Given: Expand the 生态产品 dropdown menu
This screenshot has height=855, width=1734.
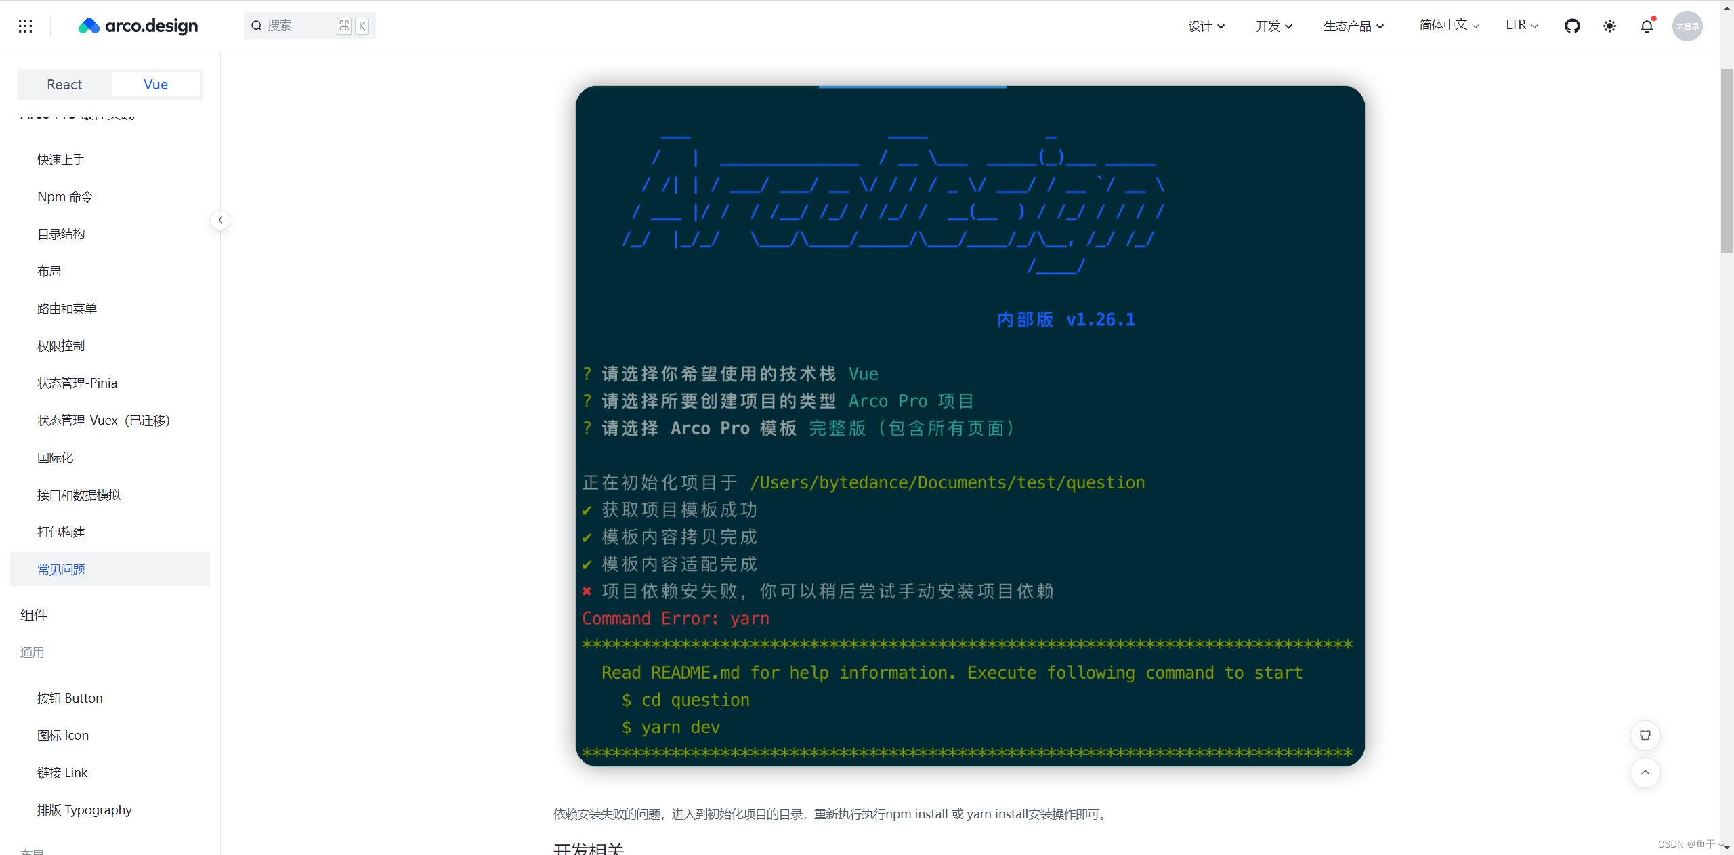Looking at the screenshot, I should [x=1353, y=26].
